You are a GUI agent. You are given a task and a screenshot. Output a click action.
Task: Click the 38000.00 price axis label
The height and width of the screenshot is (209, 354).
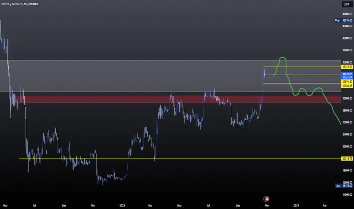pyautogui.click(x=347, y=50)
